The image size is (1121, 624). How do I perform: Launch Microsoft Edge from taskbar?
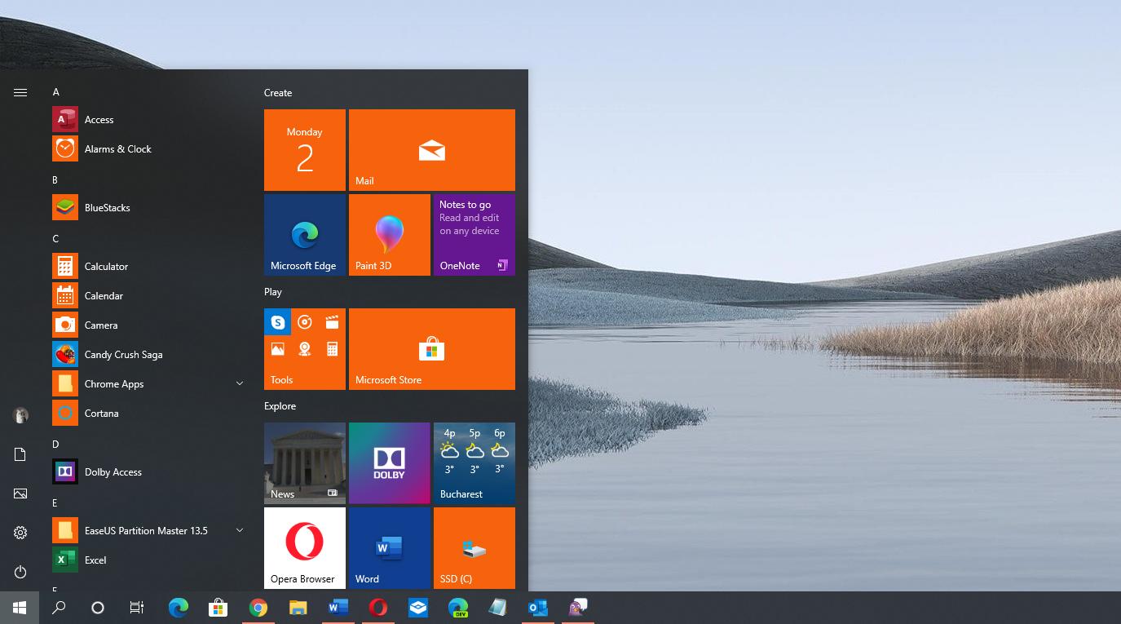point(178,608)
